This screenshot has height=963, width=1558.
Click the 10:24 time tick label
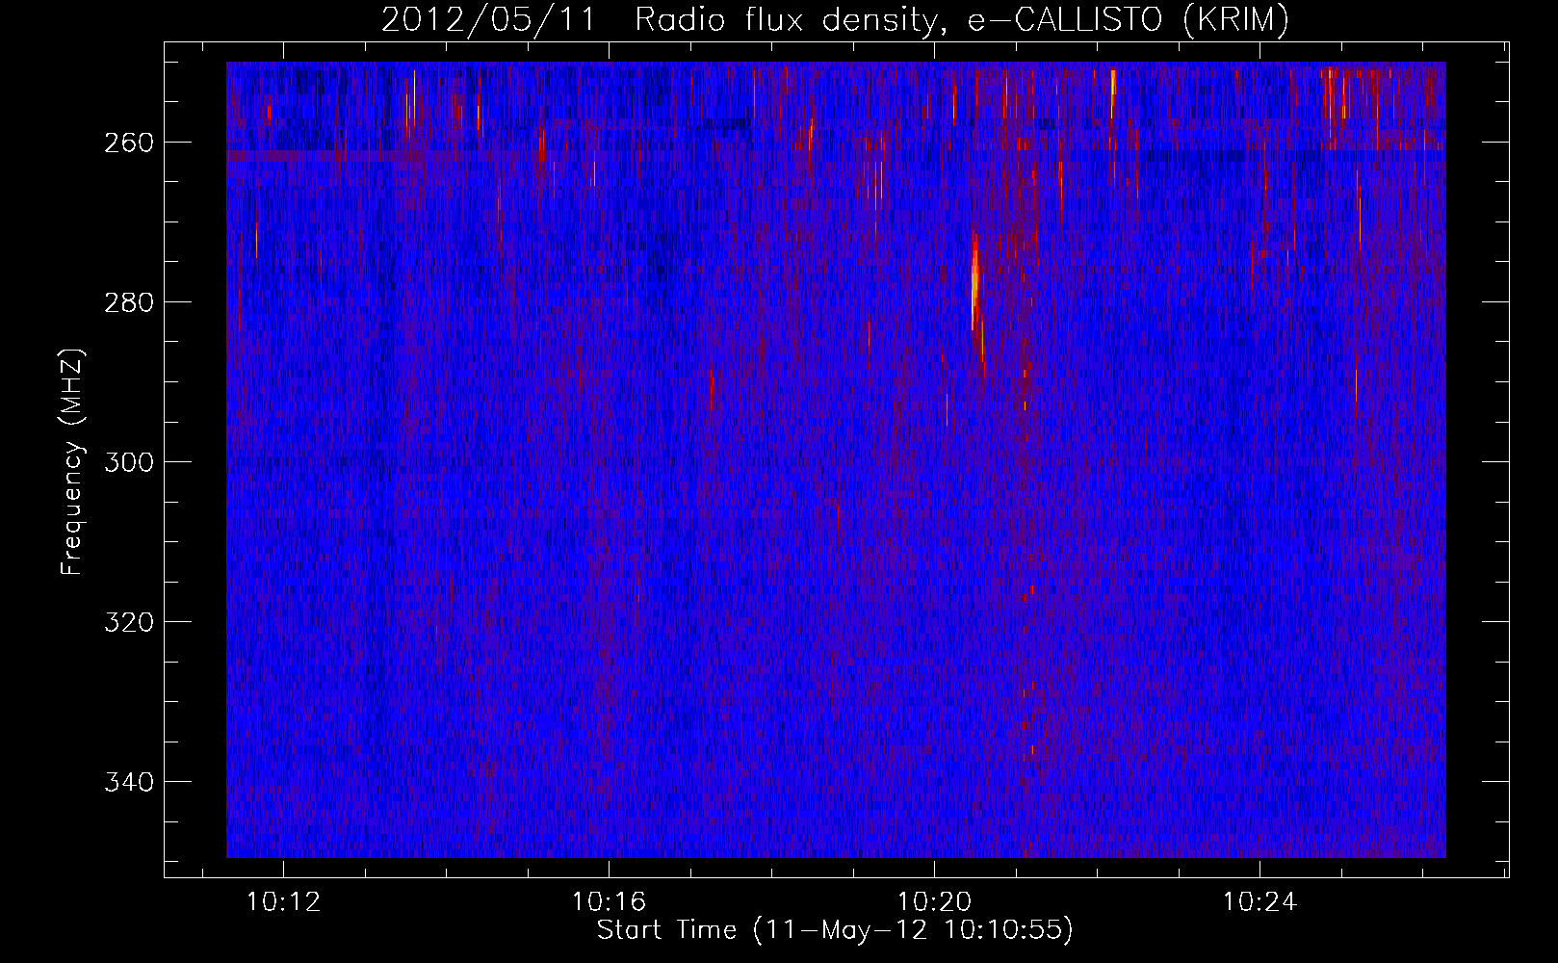click(x=1260, y=902)
